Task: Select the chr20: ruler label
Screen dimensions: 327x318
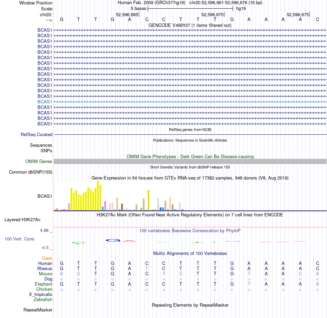Action: click(x=46, y=14)
